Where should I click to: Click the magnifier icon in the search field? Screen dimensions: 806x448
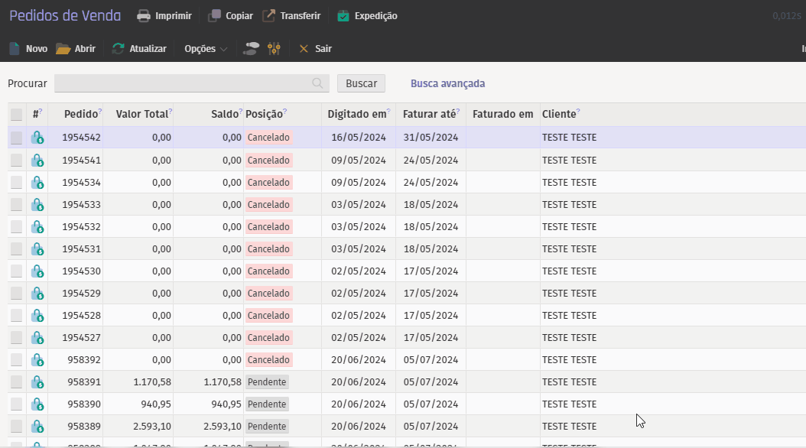tap(317, 83)
